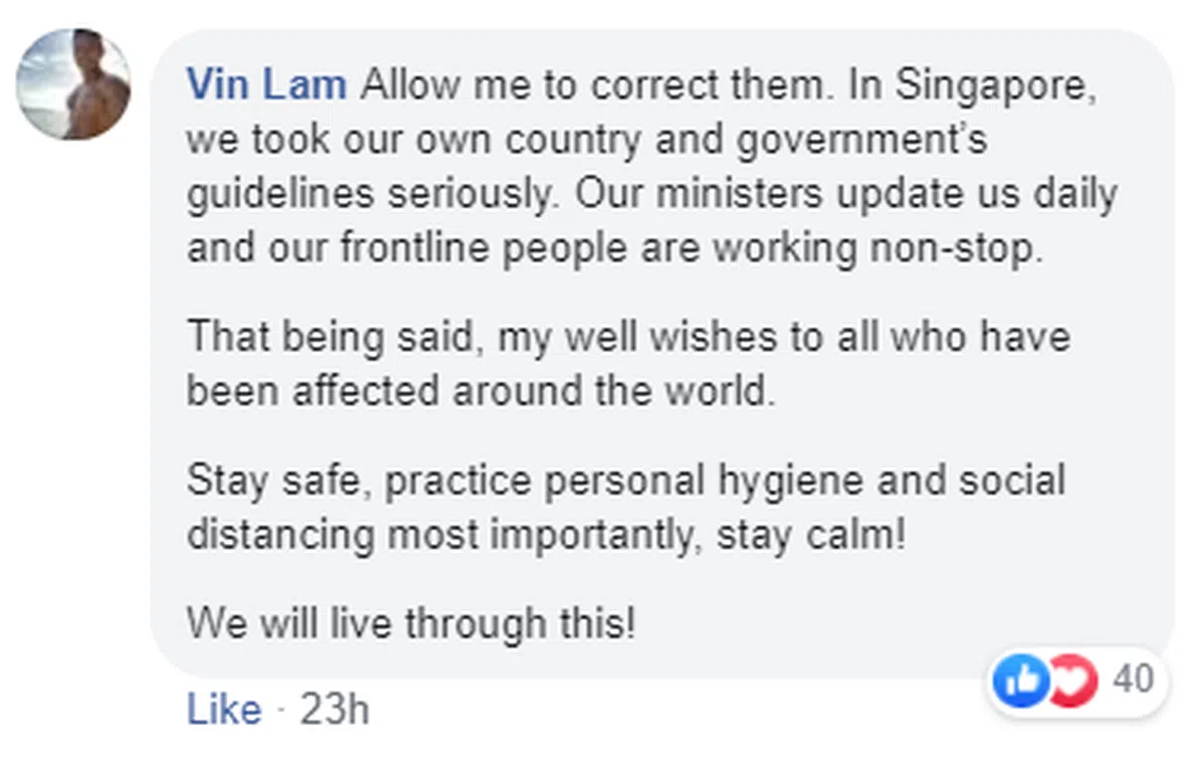Click the line 'We will live through this!'

pyautogui.click(x=410, y=625)
